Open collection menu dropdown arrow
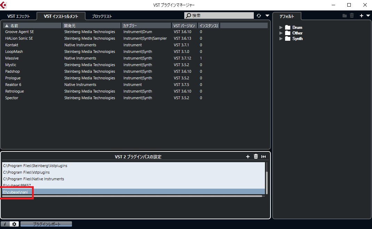The width and height of the screenshot is (372, 229). pos(368,16)
